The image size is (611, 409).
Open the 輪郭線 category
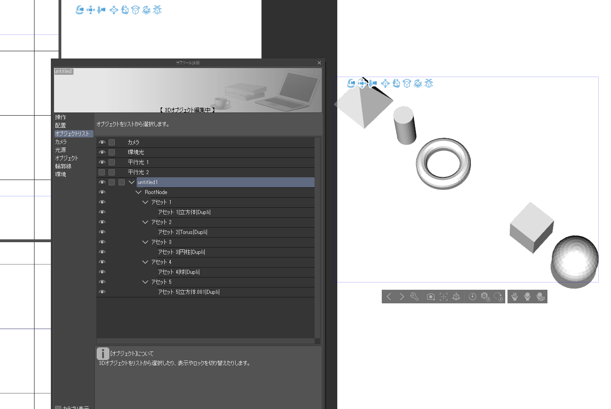pos(63,166)
